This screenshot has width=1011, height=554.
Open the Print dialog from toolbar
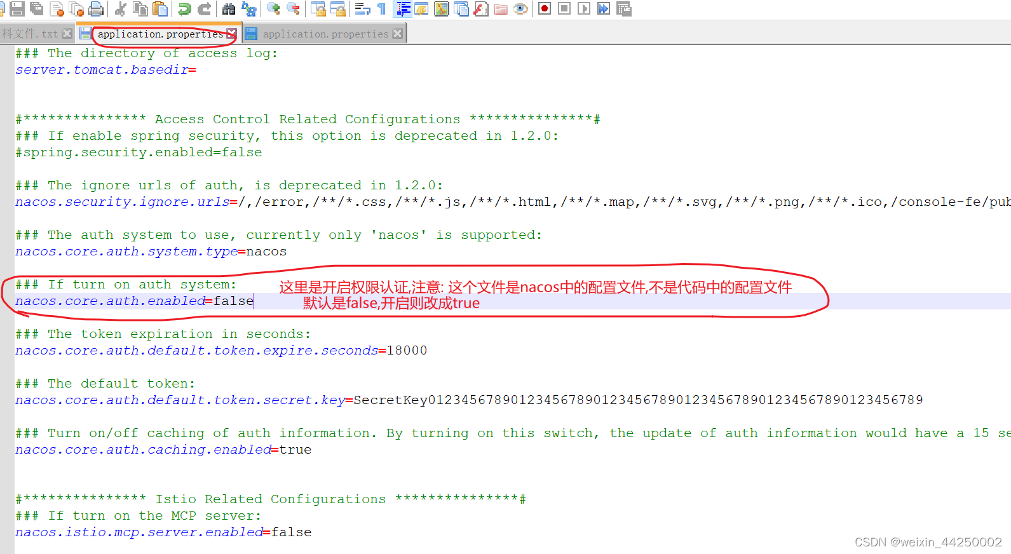[x=96, y=9]
